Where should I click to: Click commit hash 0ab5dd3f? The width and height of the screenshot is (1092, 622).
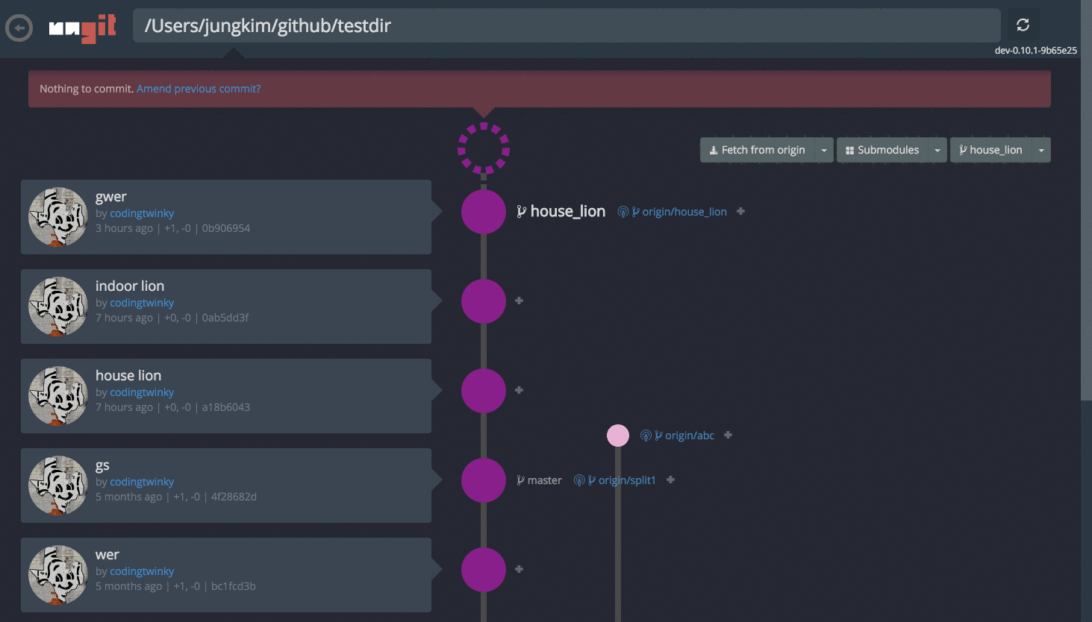point(225,318)
